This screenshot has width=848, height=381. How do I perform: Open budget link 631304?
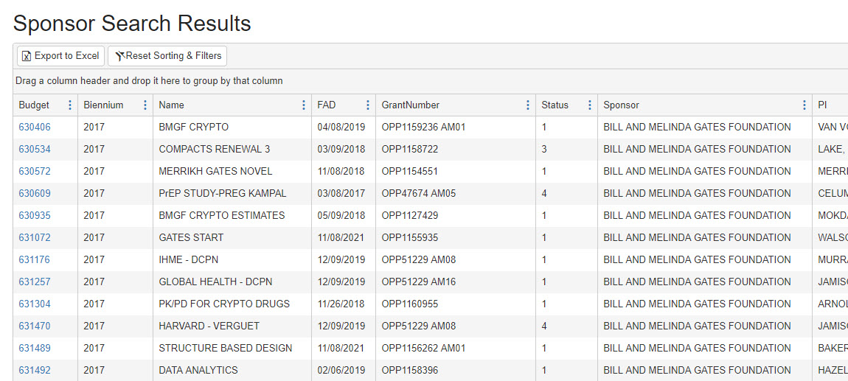pos(35,304)
